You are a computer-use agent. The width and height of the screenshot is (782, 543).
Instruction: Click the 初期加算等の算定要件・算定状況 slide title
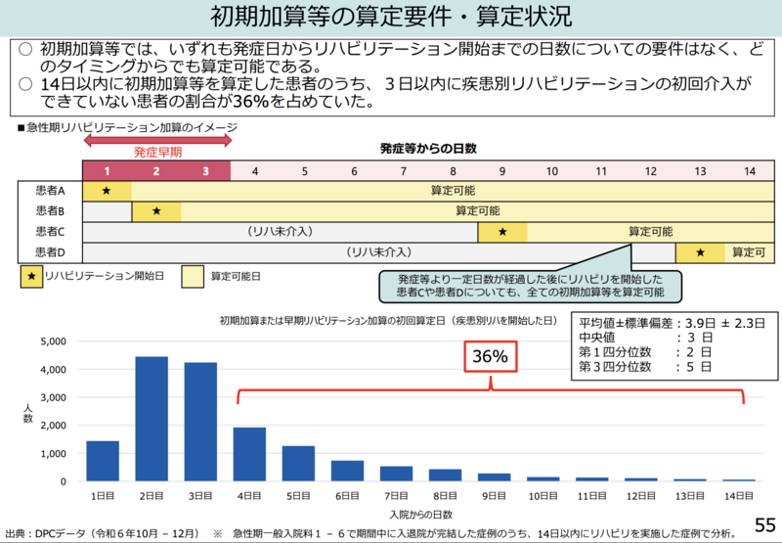point(391,18)
